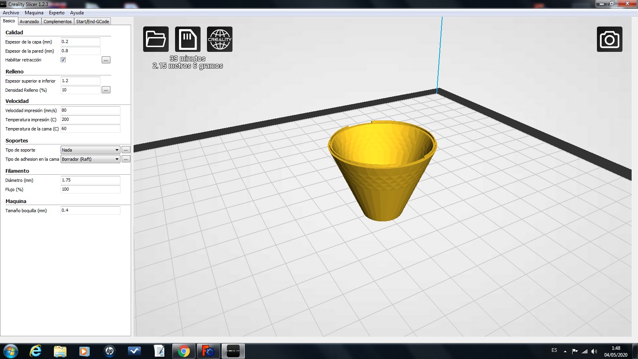638x359 pixels.
Task: Click the camera screenshot icon
Action: click(609, 39)
